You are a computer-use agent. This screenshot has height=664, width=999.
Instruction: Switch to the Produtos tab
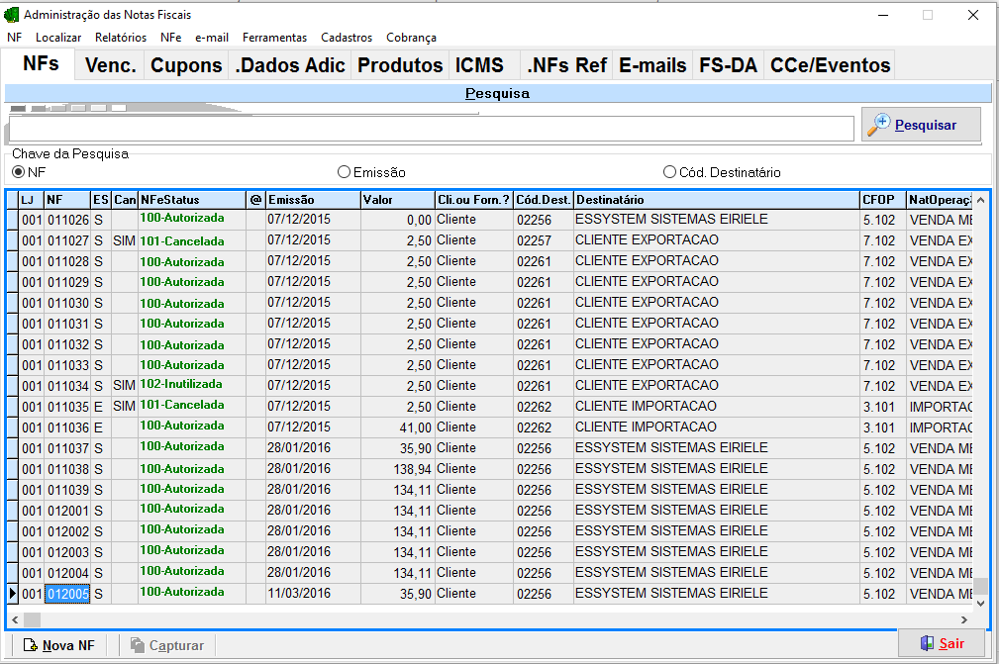click(400, 65)
